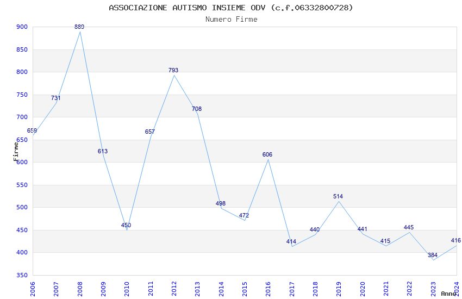Click the Anno x-axis title
The image size is (462, 299).
(x=448, y=294)
